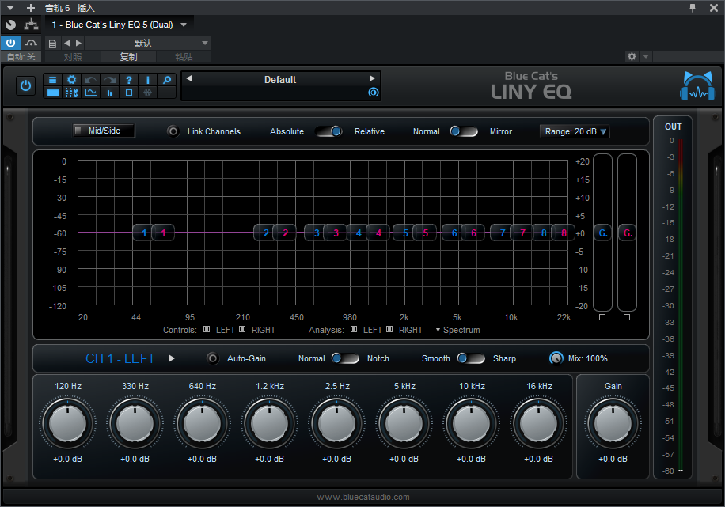Click host previous preset arrow
Viewport: 725px width, 507px height.
click(66, 44)
